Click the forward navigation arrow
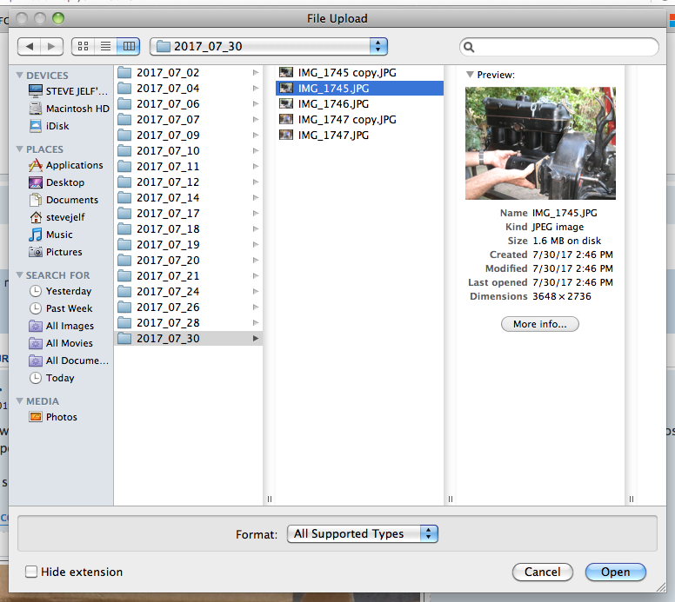 click(52, 46)
